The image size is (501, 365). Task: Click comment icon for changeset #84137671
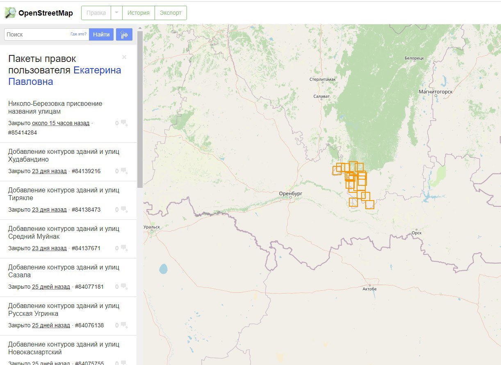pyautogui.click(x=125, y=248)
